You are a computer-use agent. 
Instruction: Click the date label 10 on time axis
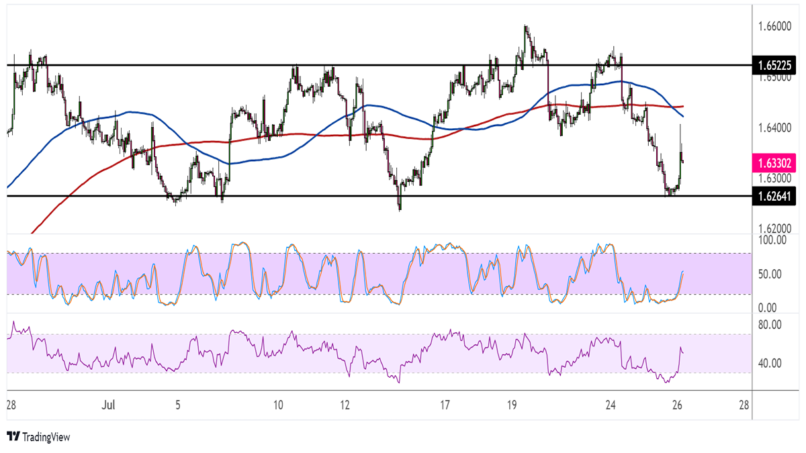(x=279, y=405)
